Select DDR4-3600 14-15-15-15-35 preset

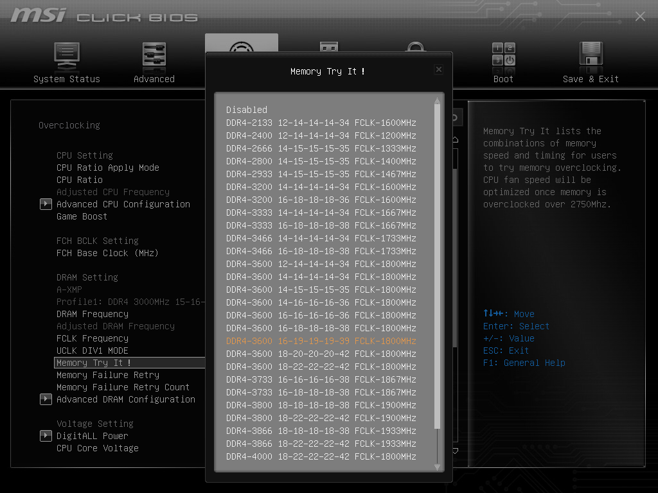(321, 290)
